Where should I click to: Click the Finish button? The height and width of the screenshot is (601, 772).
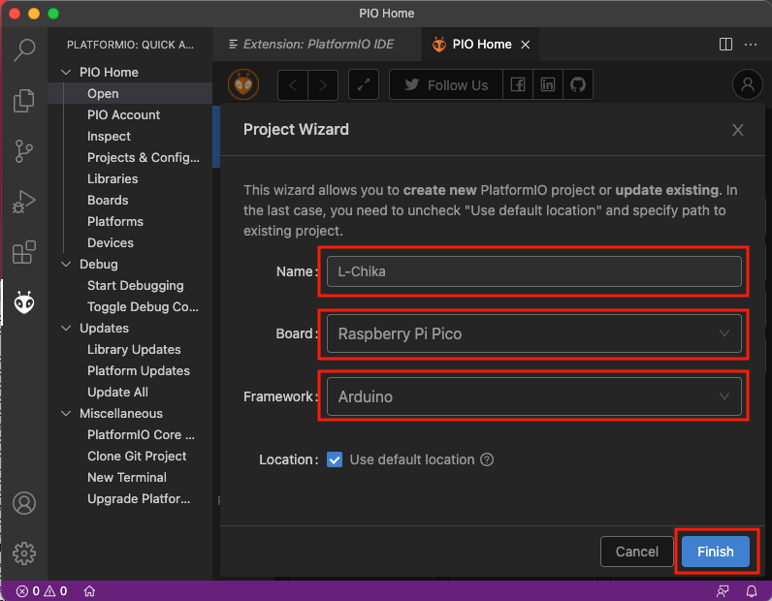pyautogui.click(x=715, y=552)
